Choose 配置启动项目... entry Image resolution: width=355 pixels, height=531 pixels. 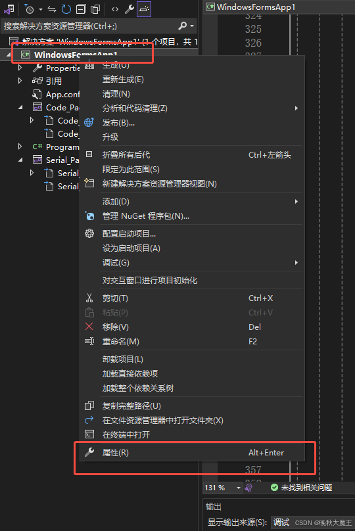click(192, 234)
